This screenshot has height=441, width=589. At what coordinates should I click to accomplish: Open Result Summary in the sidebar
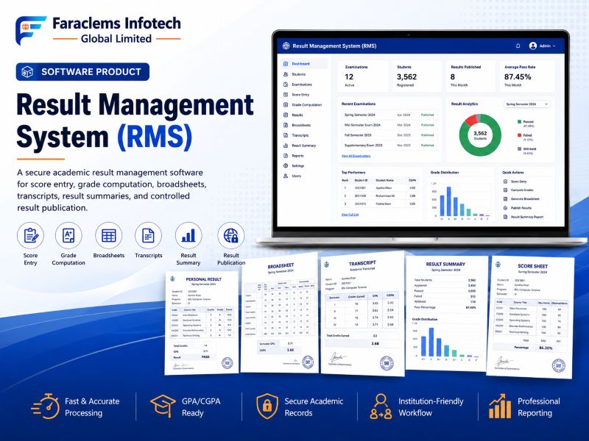(303, 145)
